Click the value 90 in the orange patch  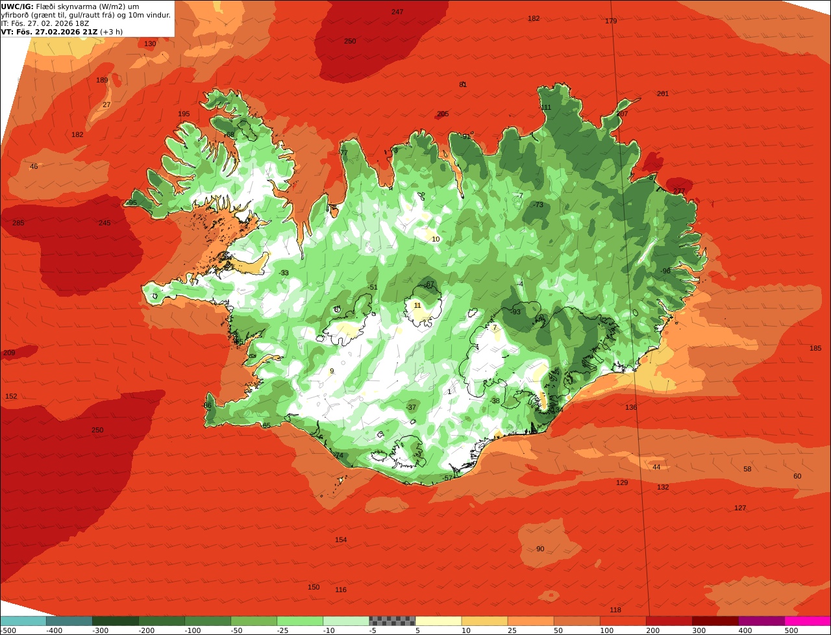click(x=540, y=549)
